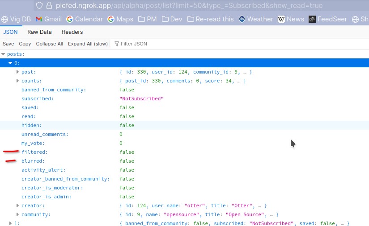Expand the creator object row

[x=18, y=205]
